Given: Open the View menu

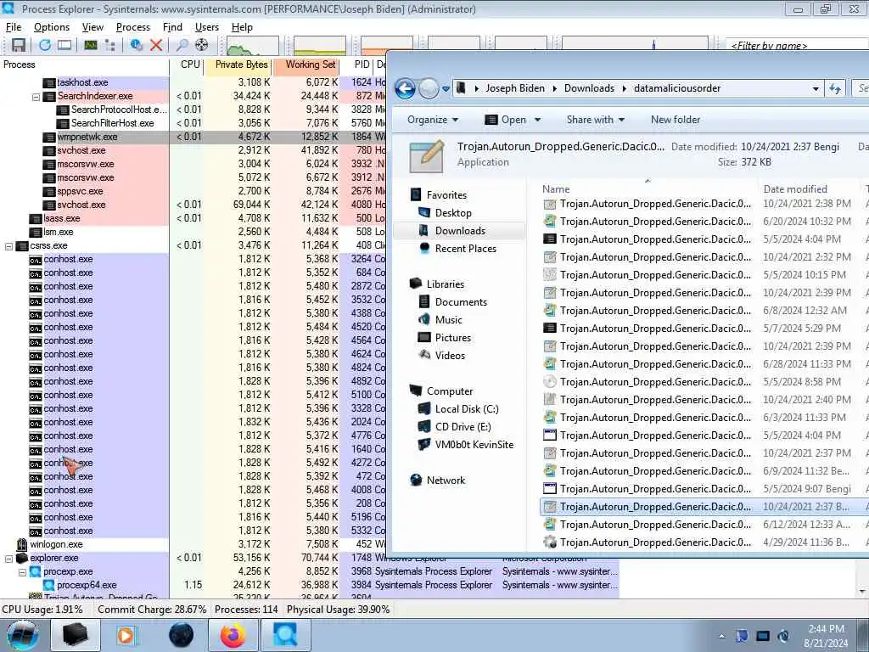Looking at the screenshot, I should point(93,27).
